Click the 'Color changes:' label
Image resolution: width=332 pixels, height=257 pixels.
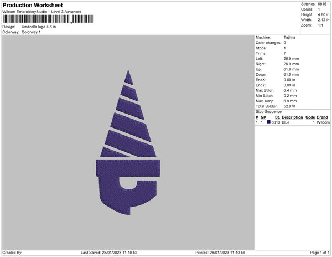268,43
